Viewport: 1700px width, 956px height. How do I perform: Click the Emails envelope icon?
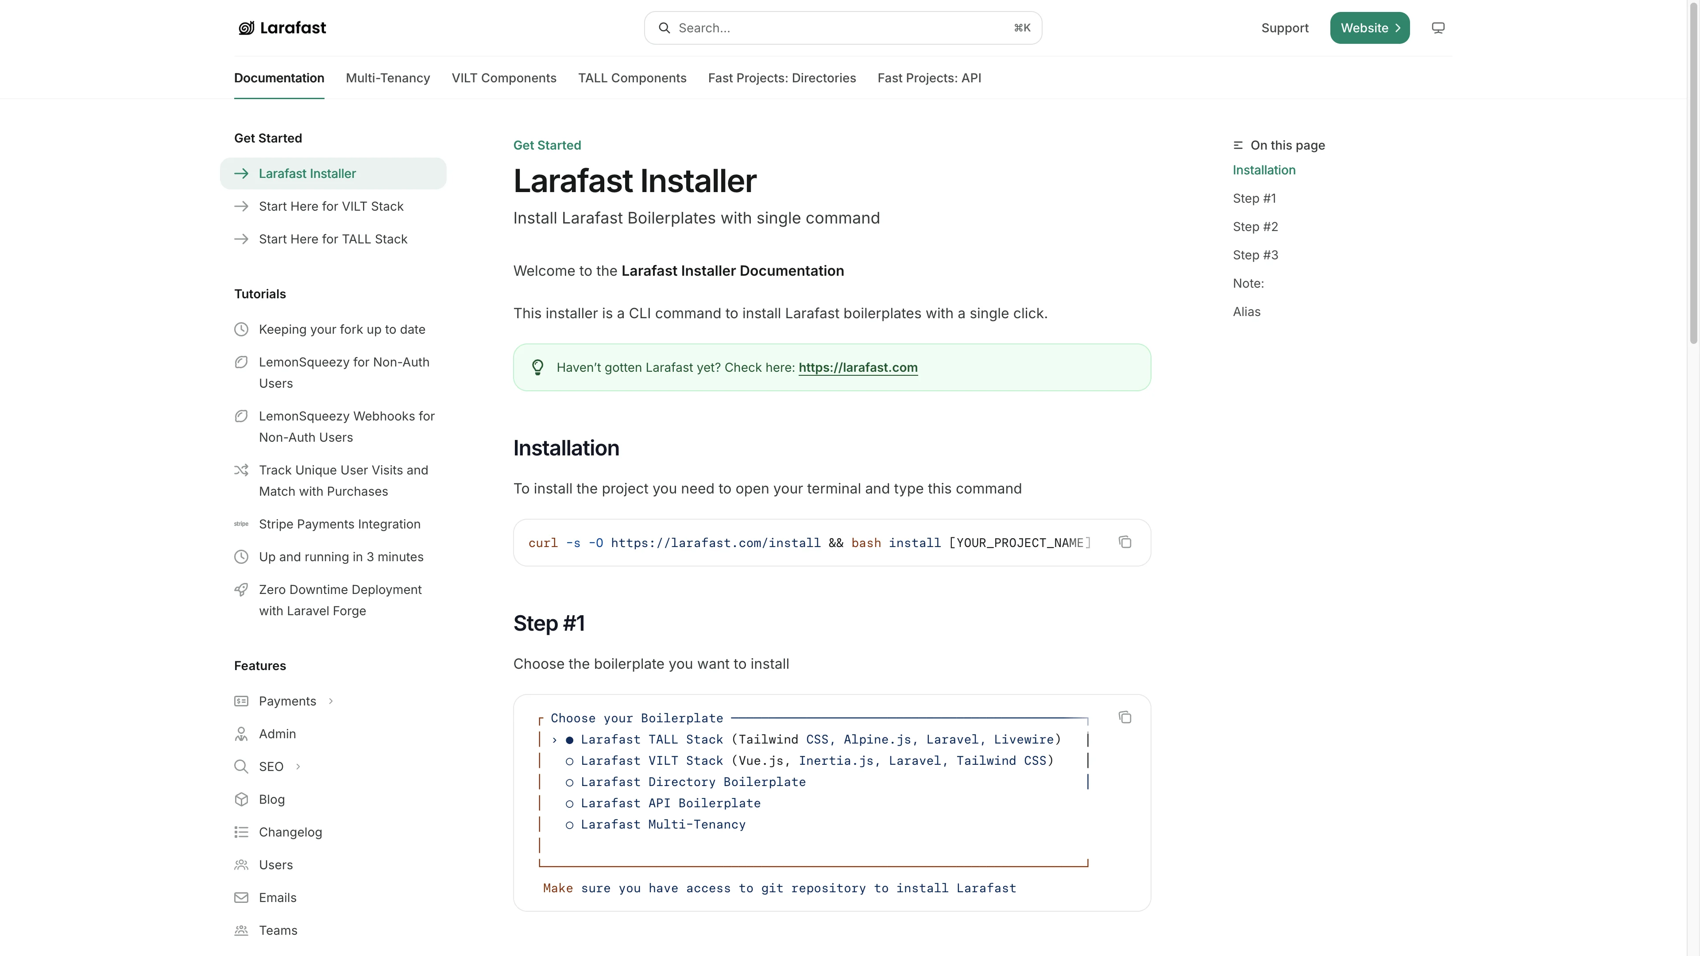click(242, 897)
